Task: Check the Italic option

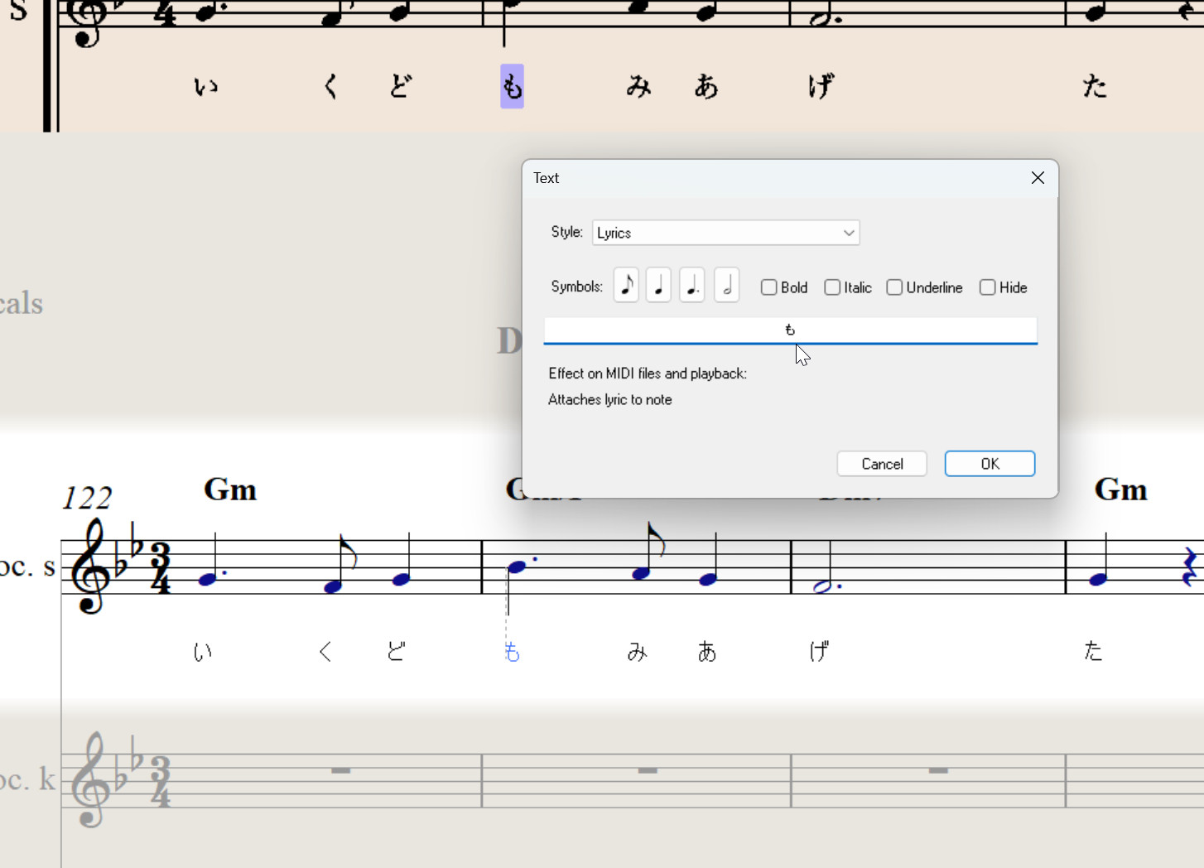Action: (x=832, y=287)
